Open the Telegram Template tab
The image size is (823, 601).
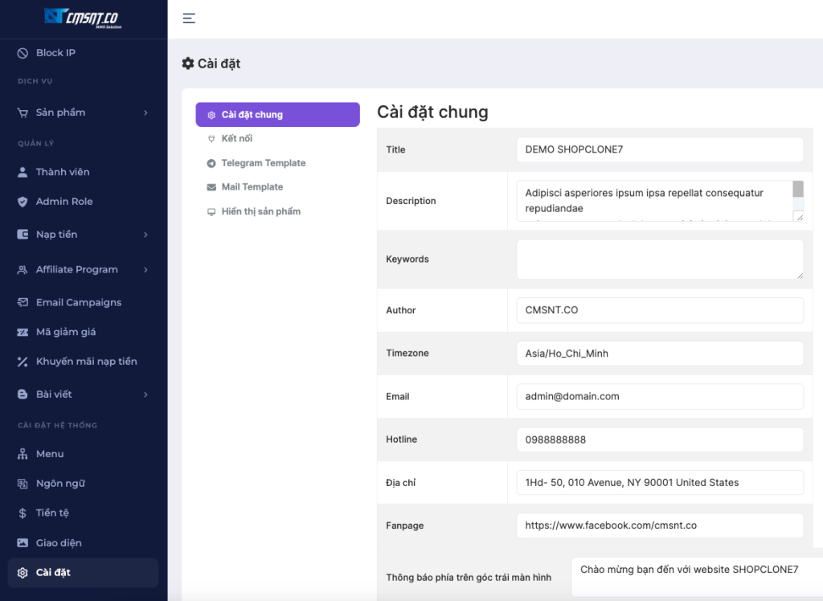pos(263,163)
